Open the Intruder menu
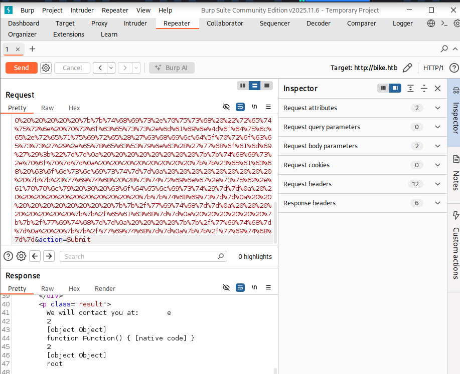This screenshot has width=460, height=374. pyautogui.click(x=82, y=10)
